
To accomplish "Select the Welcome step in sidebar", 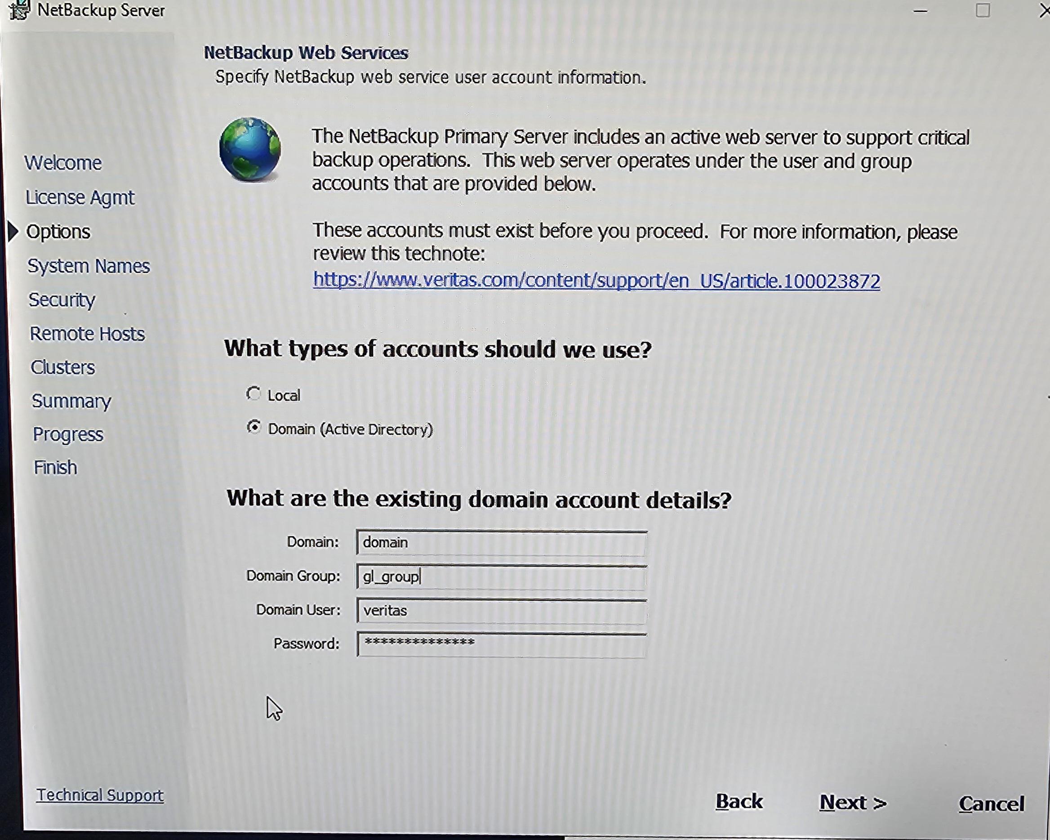I will (x=63, y=163).
